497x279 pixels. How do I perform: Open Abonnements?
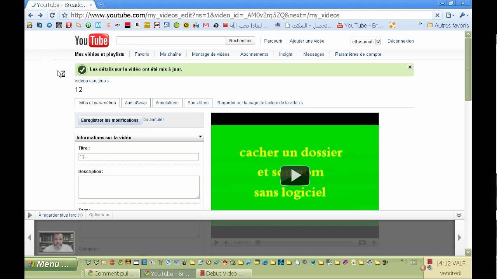coord(254,54)
